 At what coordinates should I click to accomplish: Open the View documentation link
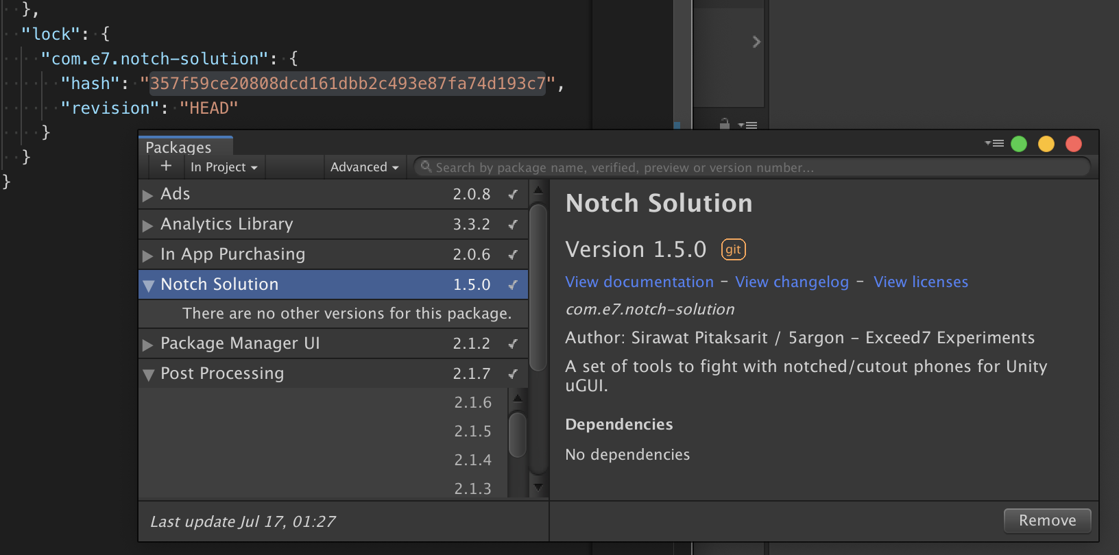coord(639,282)
